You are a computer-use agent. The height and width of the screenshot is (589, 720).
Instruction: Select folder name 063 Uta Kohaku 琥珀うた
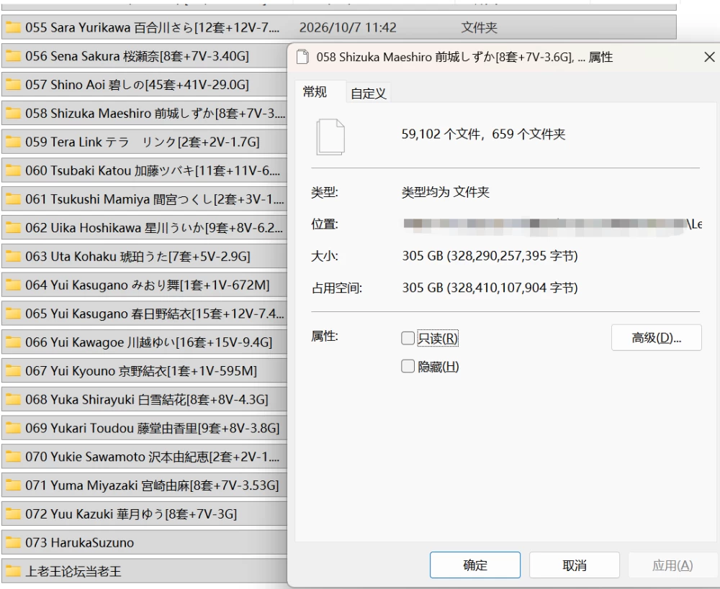pos(138,257)
